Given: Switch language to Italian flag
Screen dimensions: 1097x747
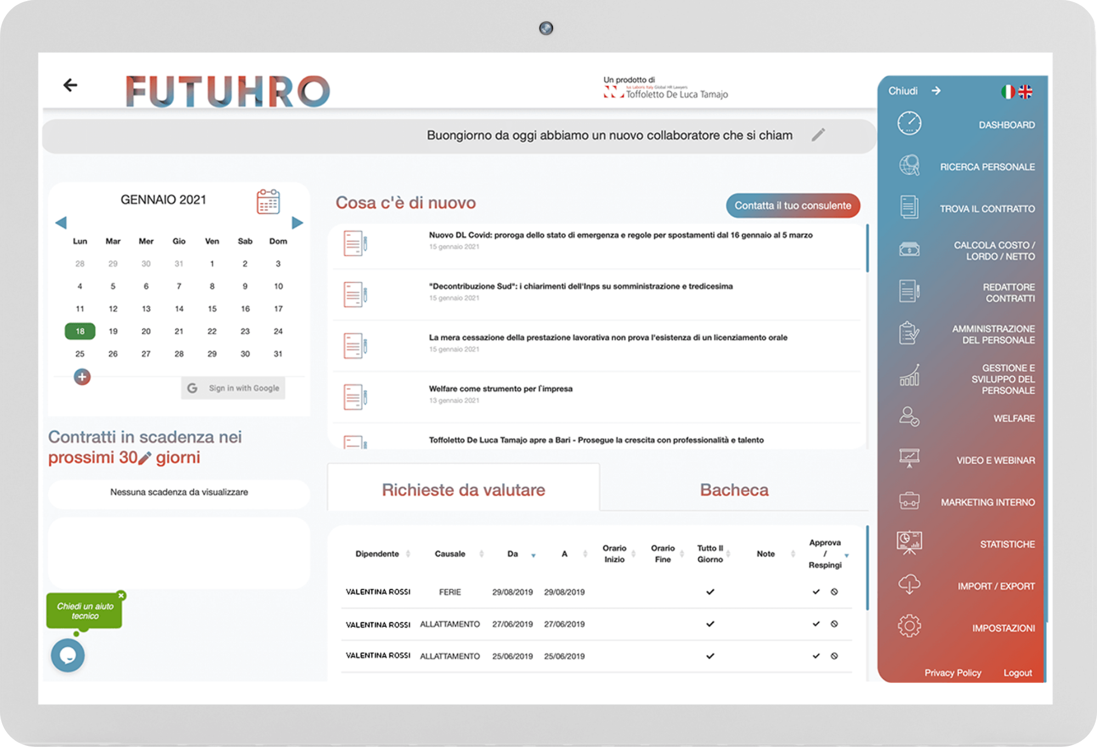Looking at the screenshot, I should pos(1008,92).
